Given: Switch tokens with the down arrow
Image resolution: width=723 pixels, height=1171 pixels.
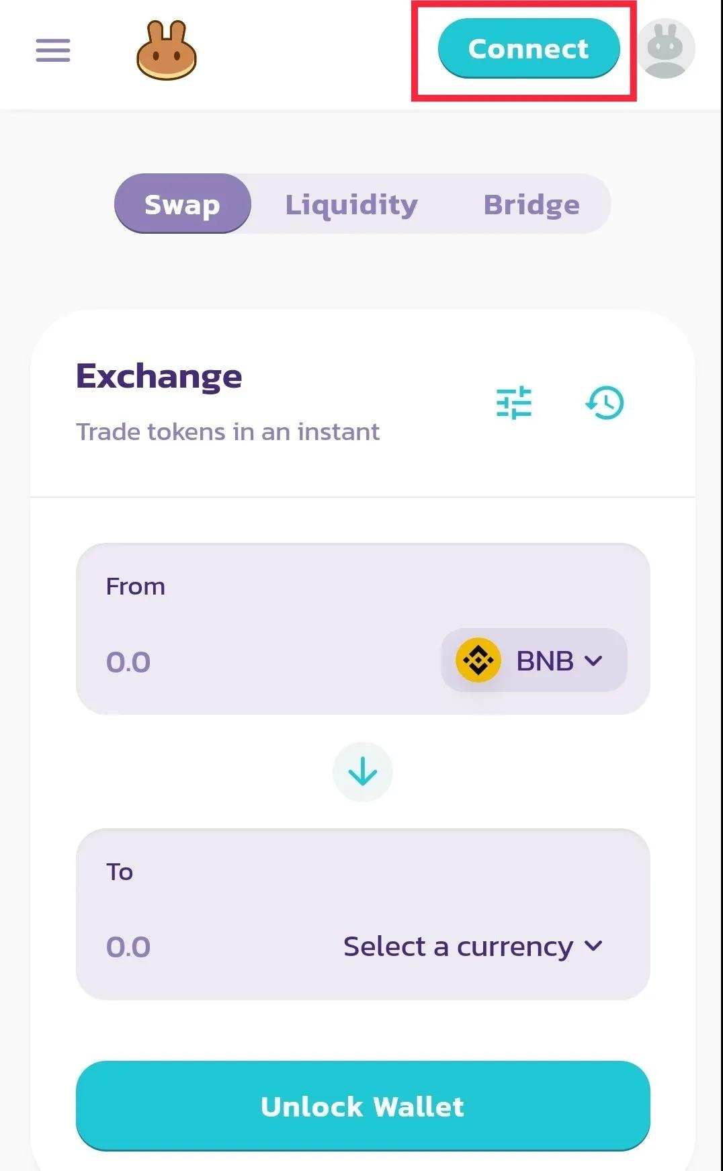Looking at the screenshot, I should pos(363,771).
